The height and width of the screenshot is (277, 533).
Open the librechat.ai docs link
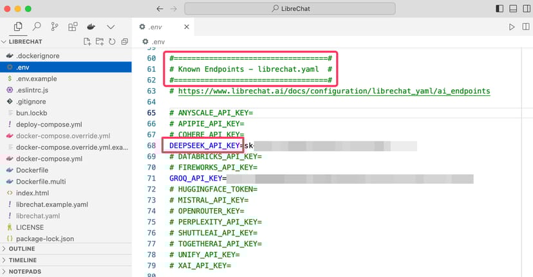334,91
